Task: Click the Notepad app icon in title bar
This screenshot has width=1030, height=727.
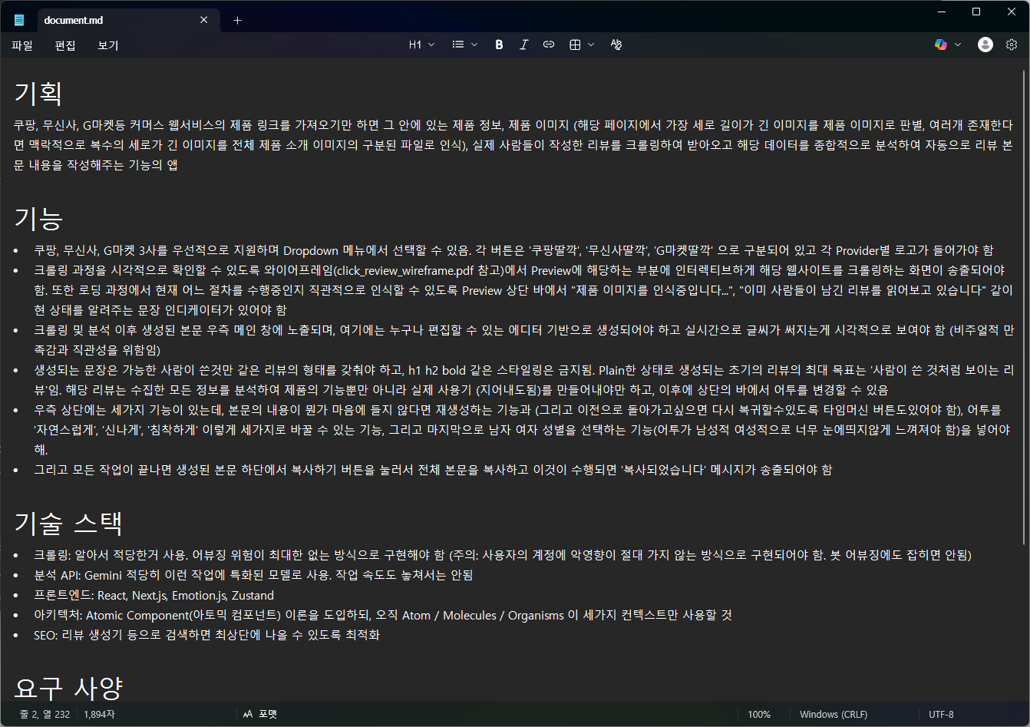Action: click(19, 20)
